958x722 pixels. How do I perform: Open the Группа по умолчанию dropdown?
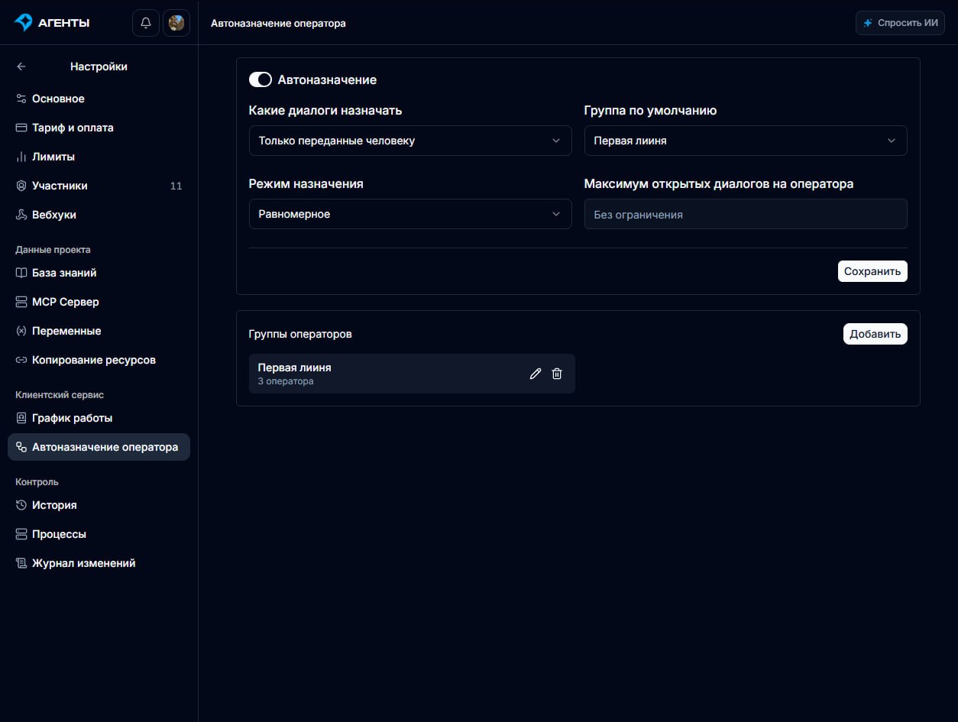(x=746, y=141)
